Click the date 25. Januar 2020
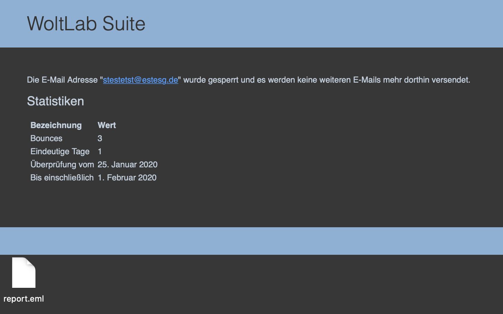503x314 pixels. click(x=127, y=165)
